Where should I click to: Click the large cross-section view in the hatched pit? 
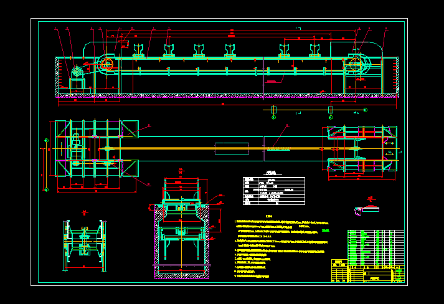pyautogui.click(x=181, y=228)
